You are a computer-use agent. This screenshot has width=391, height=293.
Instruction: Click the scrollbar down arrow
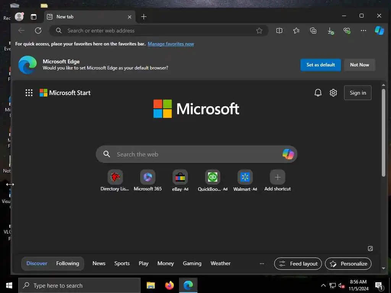coord(383,268)
